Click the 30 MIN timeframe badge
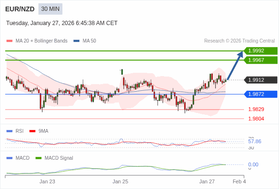279x189 pixels. pyautogui.click(x=50, y=9)
